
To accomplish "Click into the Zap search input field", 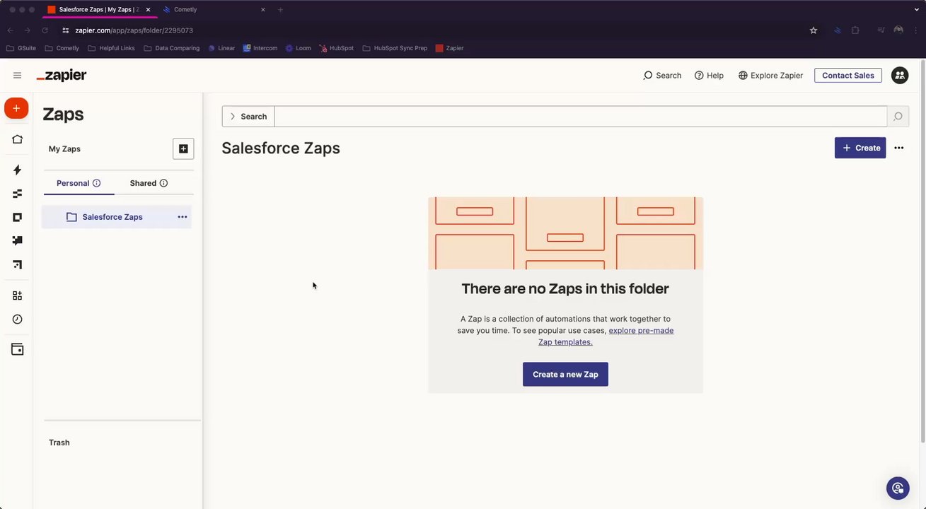I will [581, 117].
